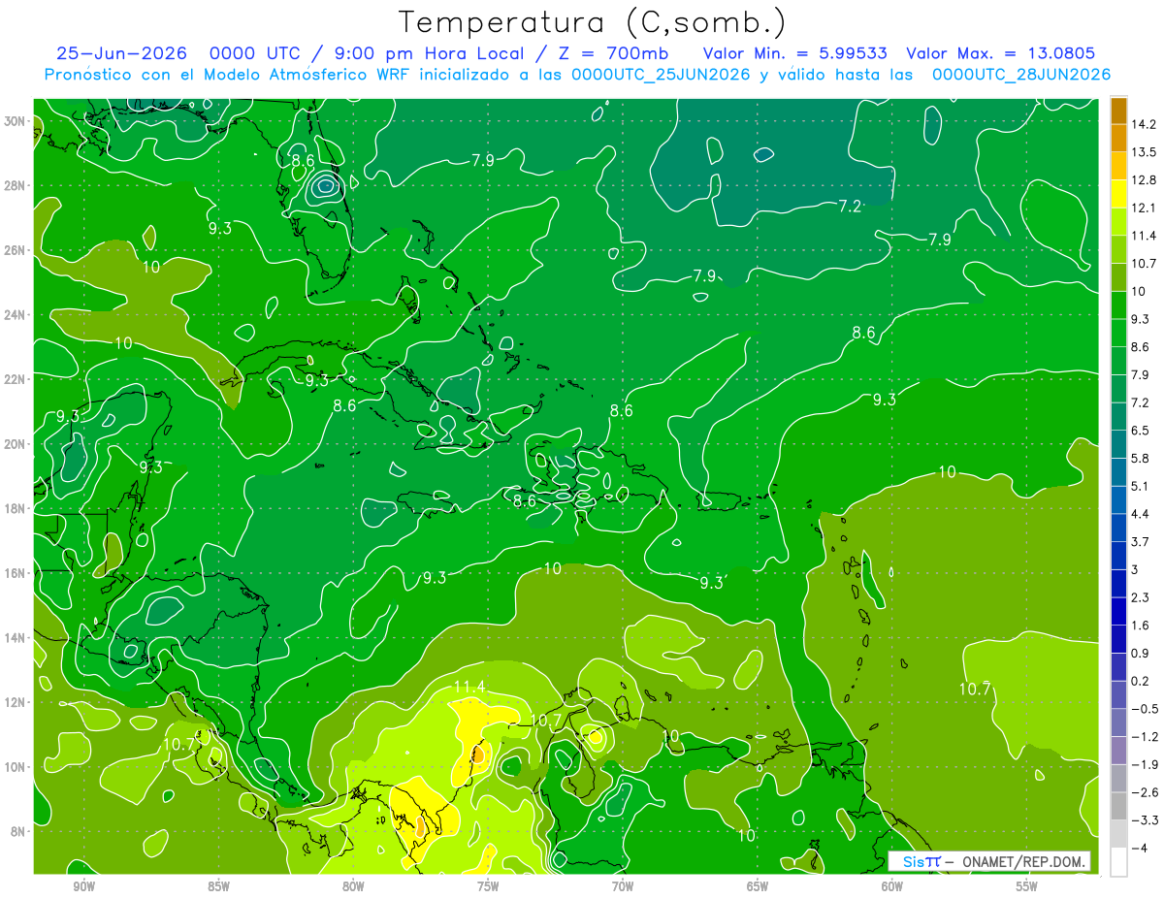The height and width of the screenshot is (899, 1164).
Task: Click the colorbar label "-4"
Action: coord(1139,848)
